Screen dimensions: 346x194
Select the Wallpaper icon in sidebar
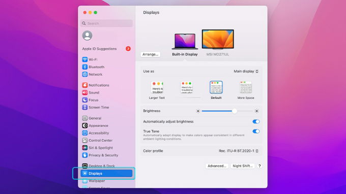click(85, 181)
